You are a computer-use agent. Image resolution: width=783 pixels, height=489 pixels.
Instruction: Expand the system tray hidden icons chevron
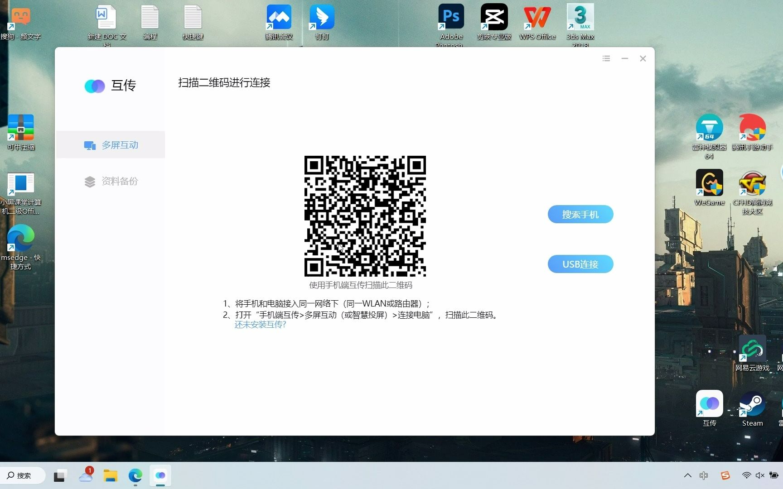[687, 475]
